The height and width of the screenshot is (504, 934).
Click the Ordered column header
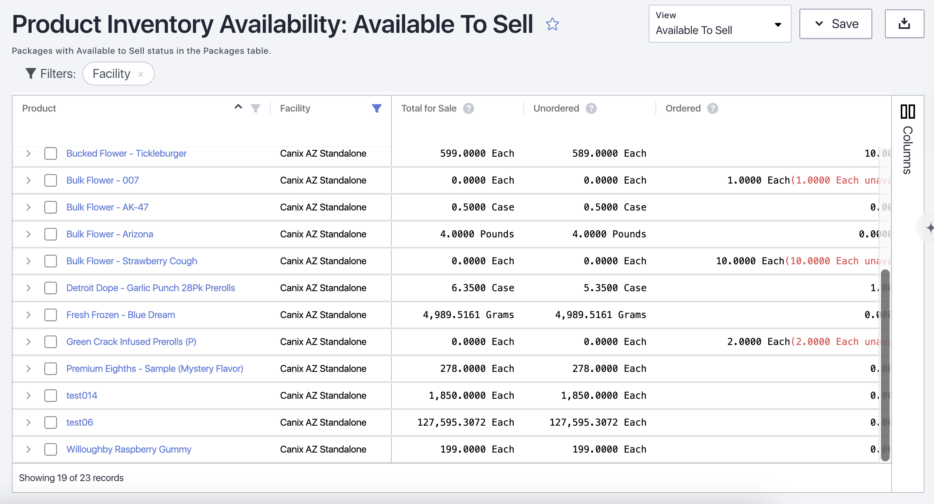(683, 108)
